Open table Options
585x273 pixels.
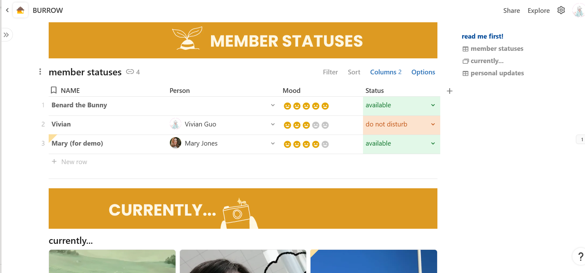click(x=423, y=72)
